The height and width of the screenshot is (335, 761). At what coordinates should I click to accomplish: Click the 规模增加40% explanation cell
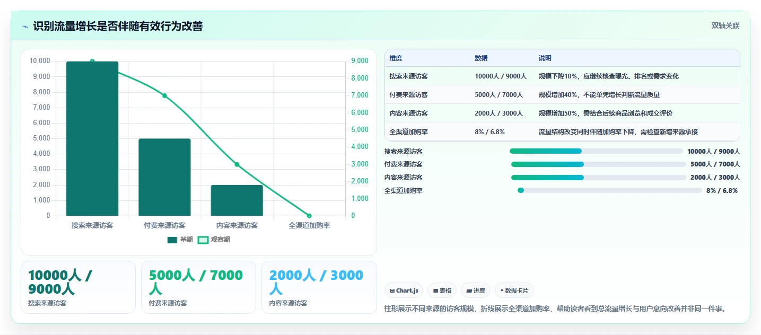click(x=599, y=95)
